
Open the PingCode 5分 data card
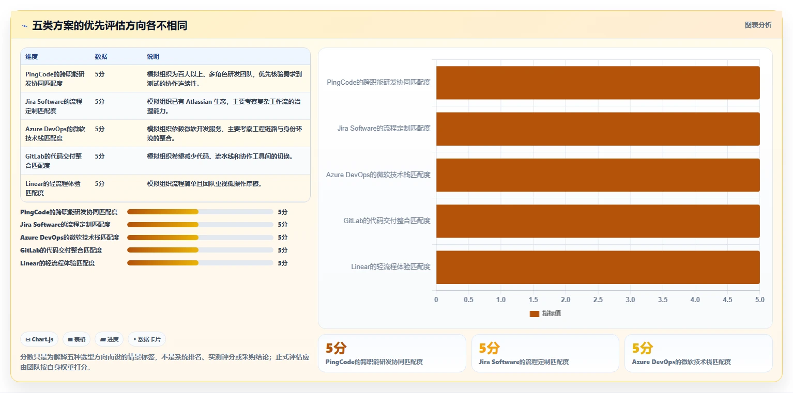tap(392, 353)
